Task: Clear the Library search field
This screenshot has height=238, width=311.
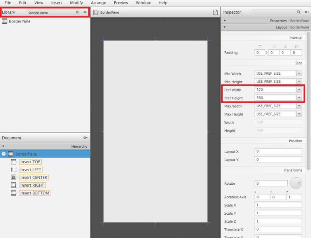Action: pos(77,12)
